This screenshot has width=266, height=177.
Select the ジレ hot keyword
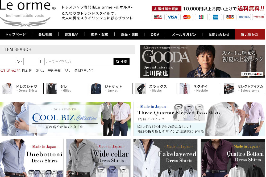67,71
